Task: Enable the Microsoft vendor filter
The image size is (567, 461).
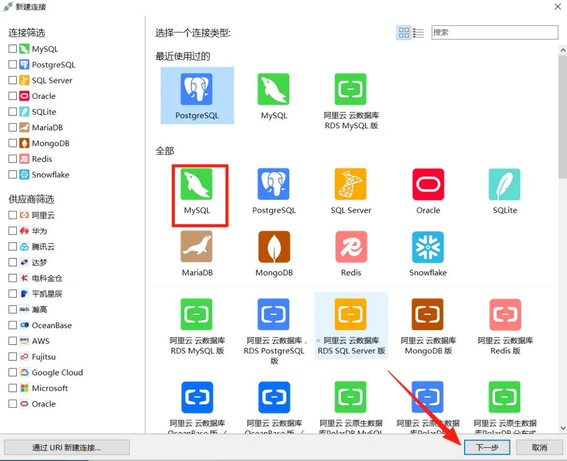Action: (13, 388)
